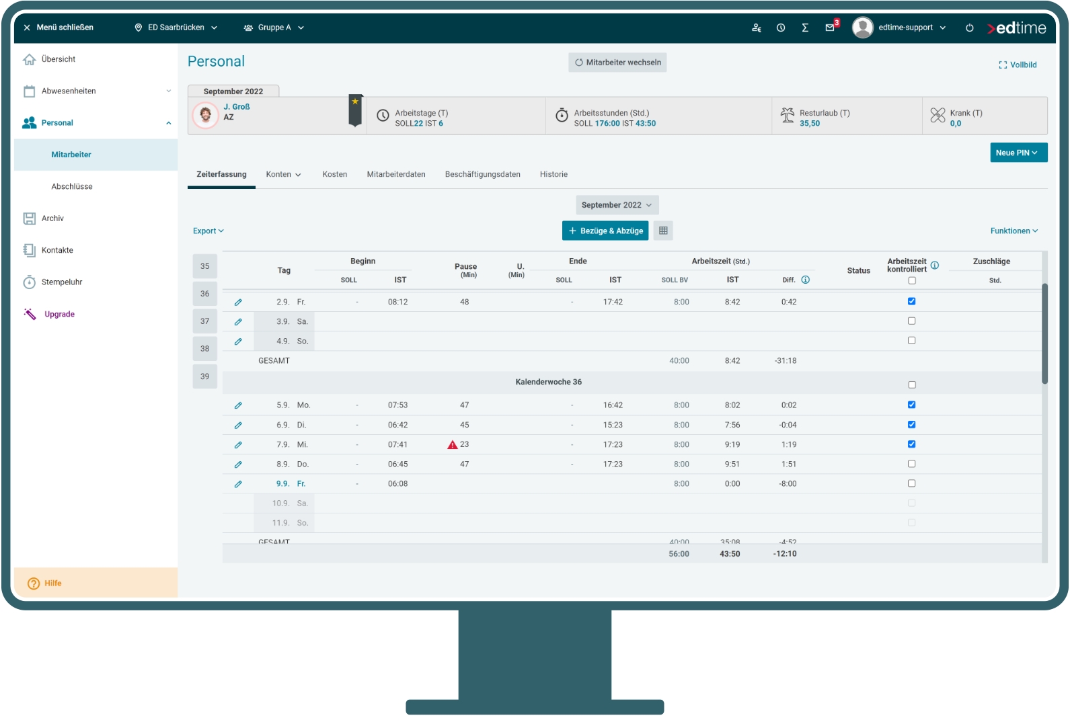Viewport: 1070px width, 726px height.
Task: Click info icon beside Arbeitszeit kontrolliert
Action: pyautogui.click(x=935, y=265)
